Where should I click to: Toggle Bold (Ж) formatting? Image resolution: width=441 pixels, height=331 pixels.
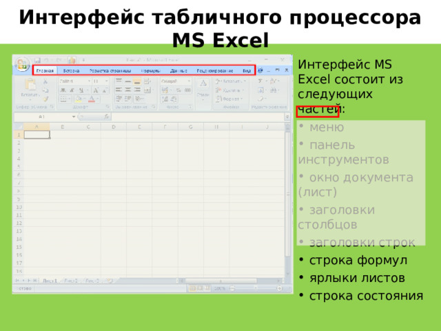pos(63,90)
